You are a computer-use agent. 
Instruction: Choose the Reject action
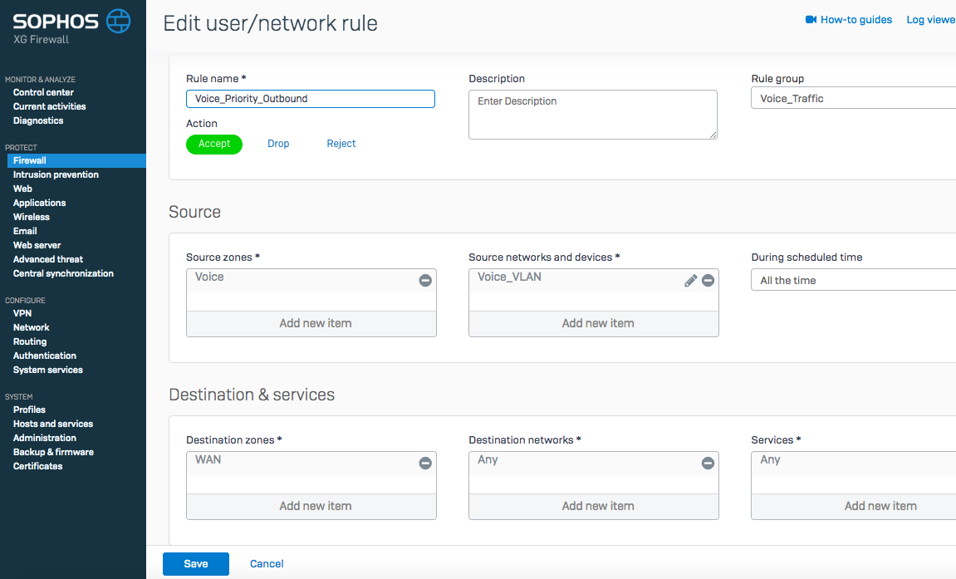tap(341, 144)
